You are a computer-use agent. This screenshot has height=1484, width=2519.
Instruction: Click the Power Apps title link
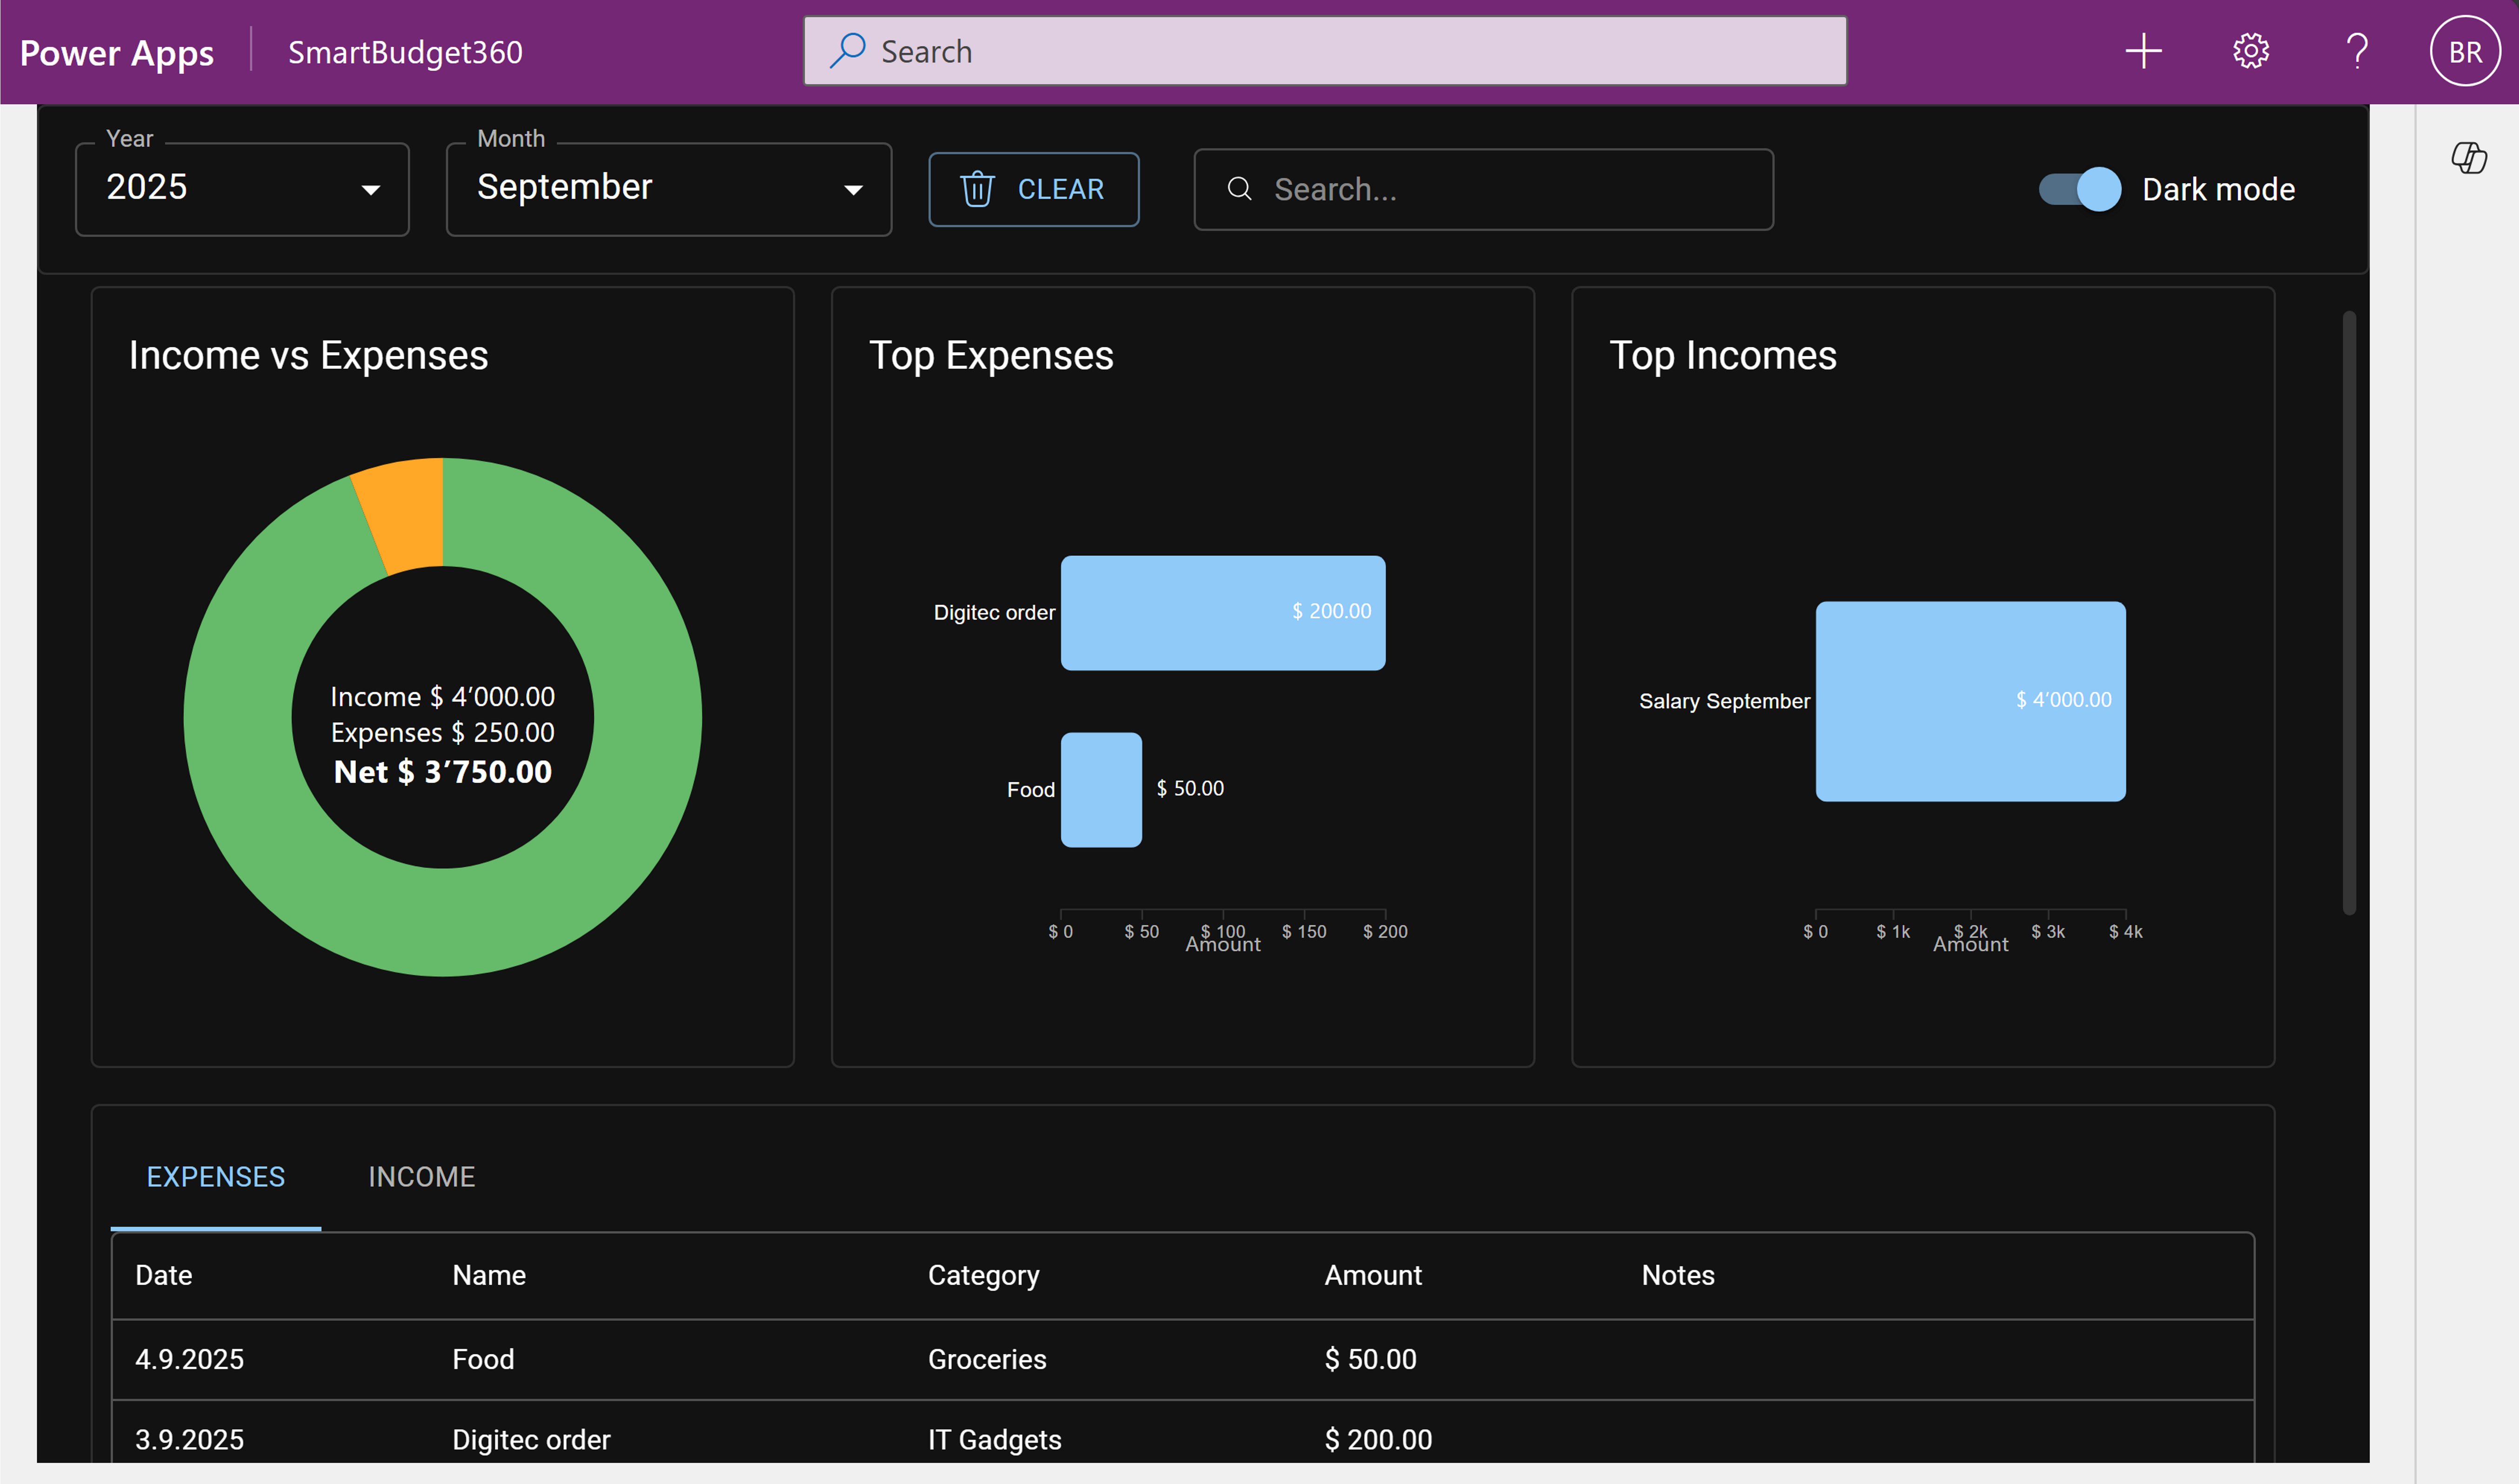coord(117,52)
